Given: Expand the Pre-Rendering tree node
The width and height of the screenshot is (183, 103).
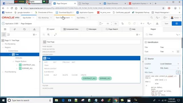Looking at the screenshot, I should pos(3,44).
